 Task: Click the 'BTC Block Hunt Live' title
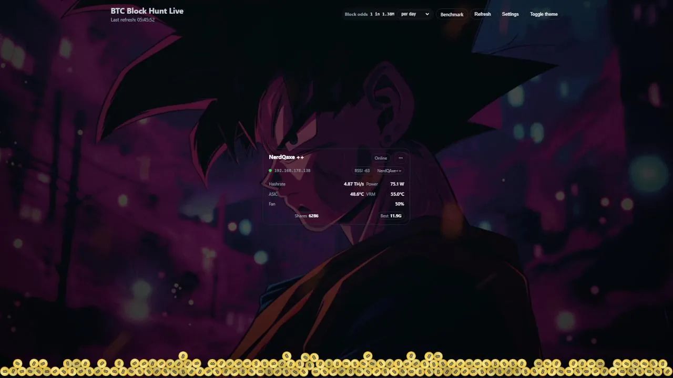click(x=147, y=10)
